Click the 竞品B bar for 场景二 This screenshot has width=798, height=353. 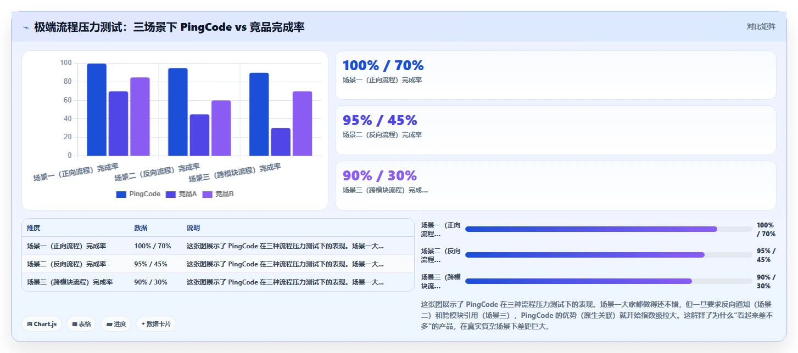pos(221,128)
